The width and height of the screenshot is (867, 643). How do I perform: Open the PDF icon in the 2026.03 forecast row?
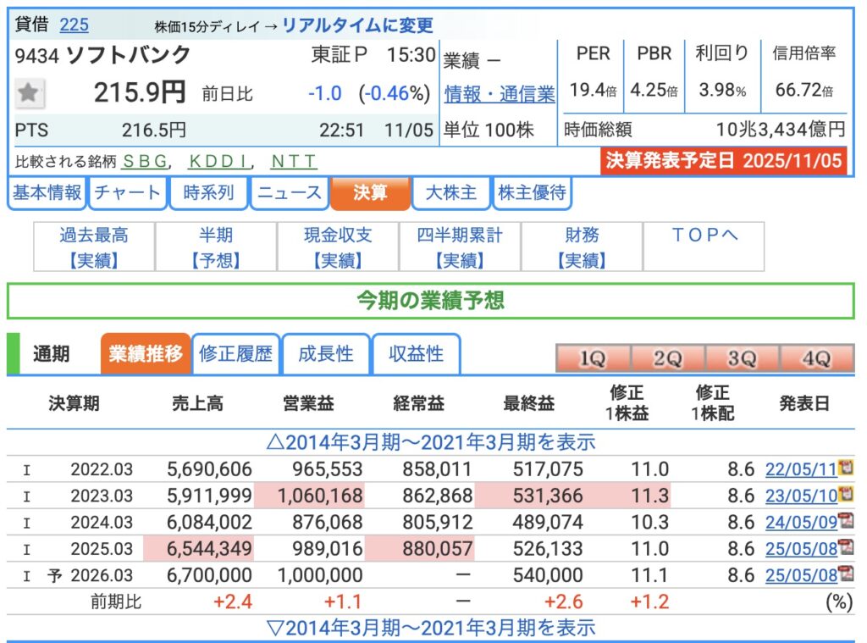(844, 575)
